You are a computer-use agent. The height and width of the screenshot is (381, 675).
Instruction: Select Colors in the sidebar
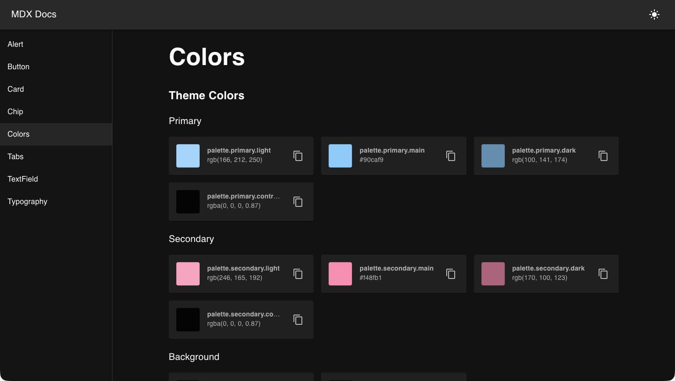pos(18,134)
